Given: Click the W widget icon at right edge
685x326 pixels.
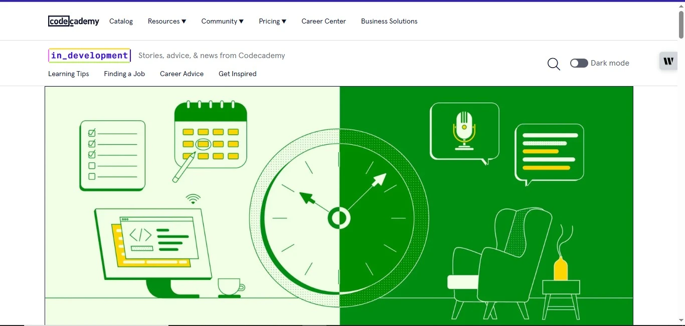Looking at the screenshot, I should (668, 61).
